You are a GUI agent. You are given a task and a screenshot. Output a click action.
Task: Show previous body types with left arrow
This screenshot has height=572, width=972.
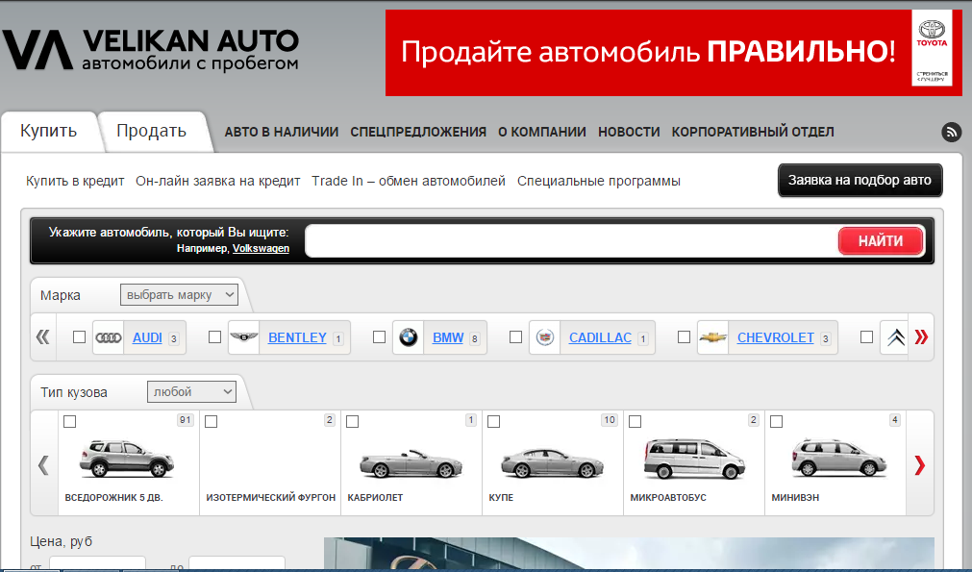[43, 464]
